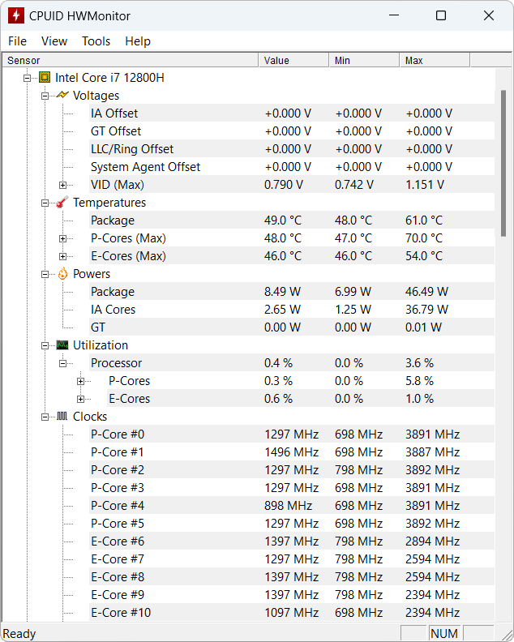Screen dimensions: 514x642
Task: Select the P-Core #3 clock row
Action: (292, 488)
